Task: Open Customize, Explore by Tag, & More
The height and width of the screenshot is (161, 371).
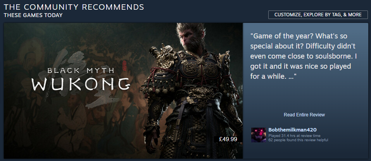Action: pyautogui.click(x=318, y=15)
